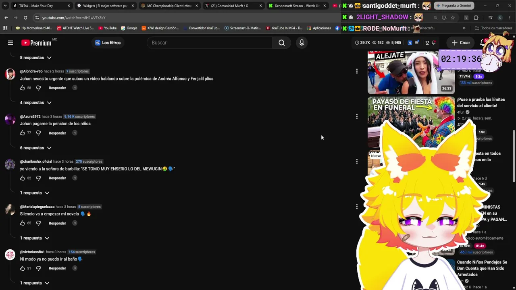Like the @Alondra-v3o comment
This screenshot has height=290, width=516.
coord(23,88)
